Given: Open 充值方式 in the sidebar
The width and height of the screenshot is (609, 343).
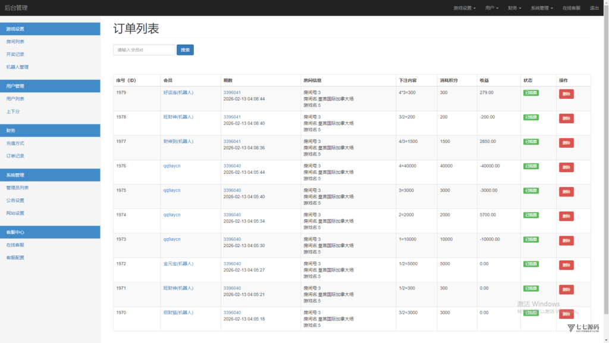Looking at the screenshot, I should click(x=15, y=144).
